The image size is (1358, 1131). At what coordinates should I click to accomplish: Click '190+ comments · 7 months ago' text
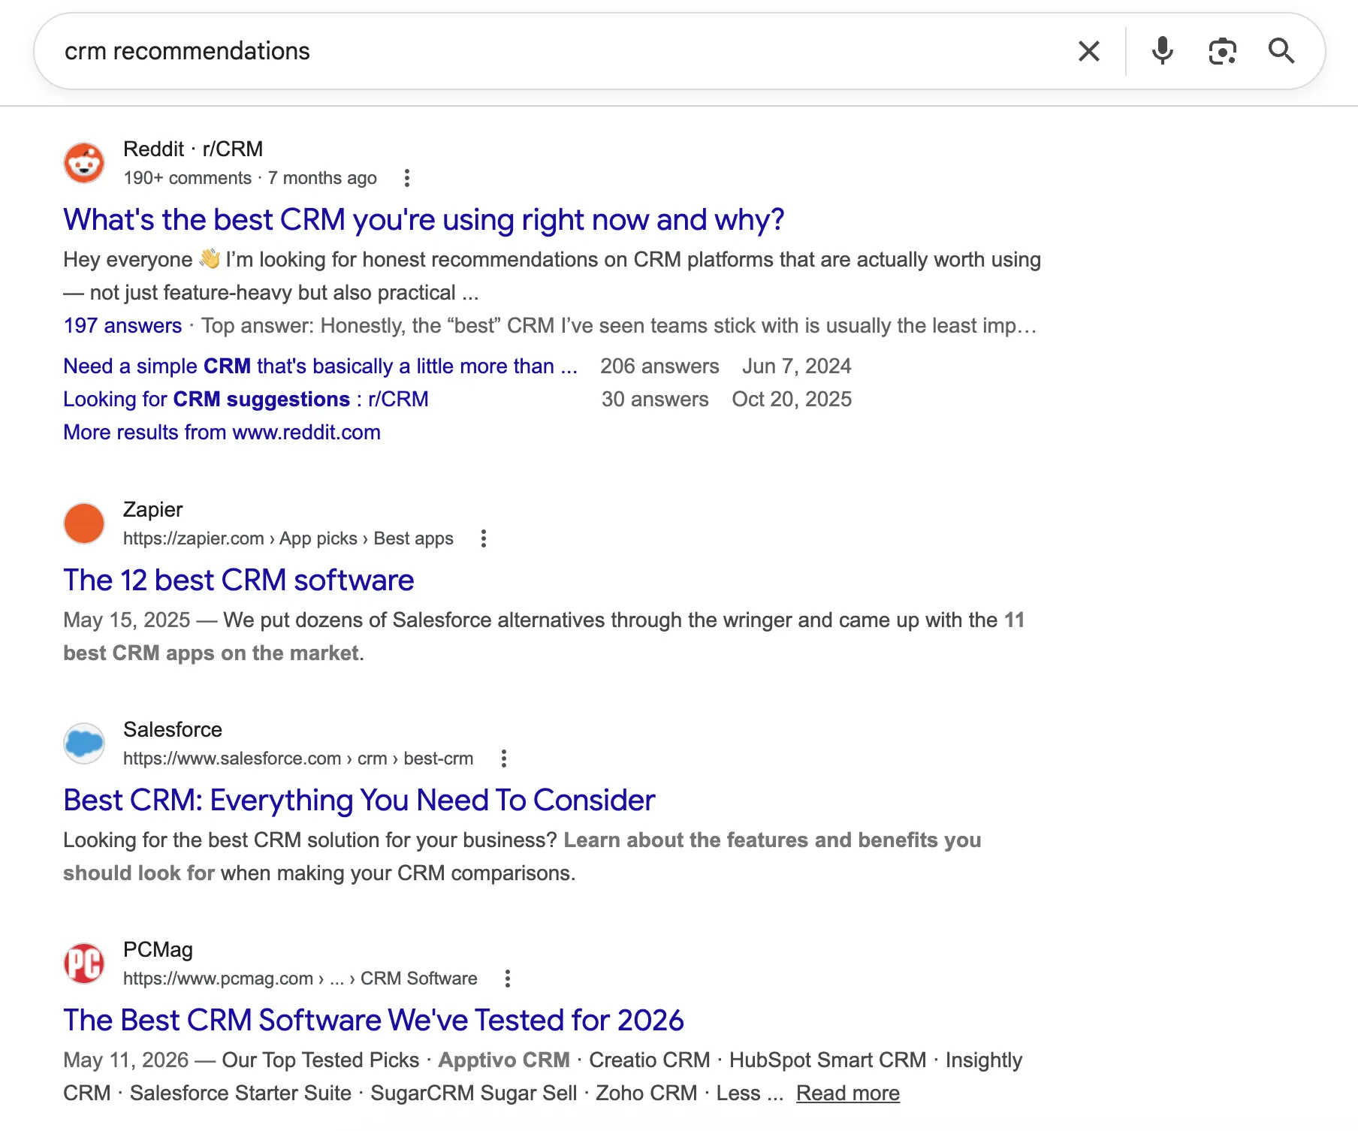click(x=250, y=178)
